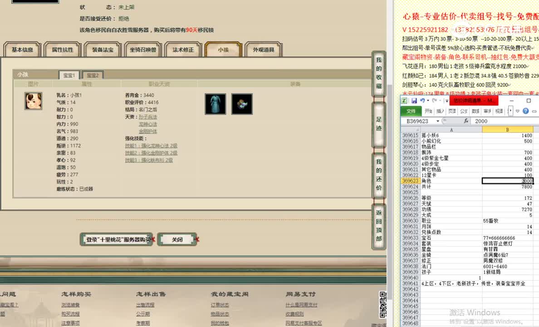
Task: Click the Insert Function fx icon
Action: (x=465, y=121)
